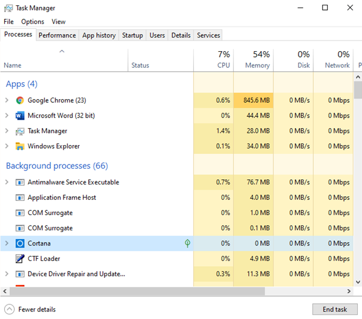Click the vertical scrollbar down arrow
The image size is (362, 319).
358,282
